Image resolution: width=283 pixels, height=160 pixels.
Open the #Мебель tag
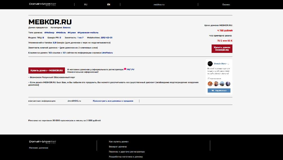pyautogui.click(x=61, y=33)
